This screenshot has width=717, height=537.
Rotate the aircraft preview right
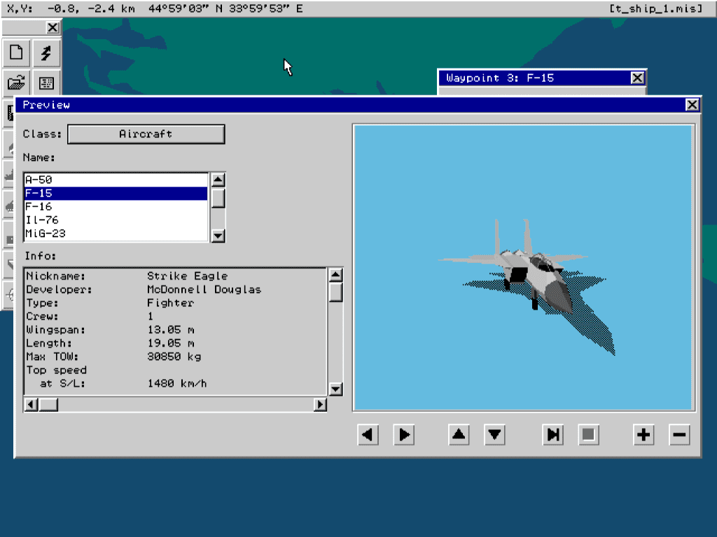point(404,435)
